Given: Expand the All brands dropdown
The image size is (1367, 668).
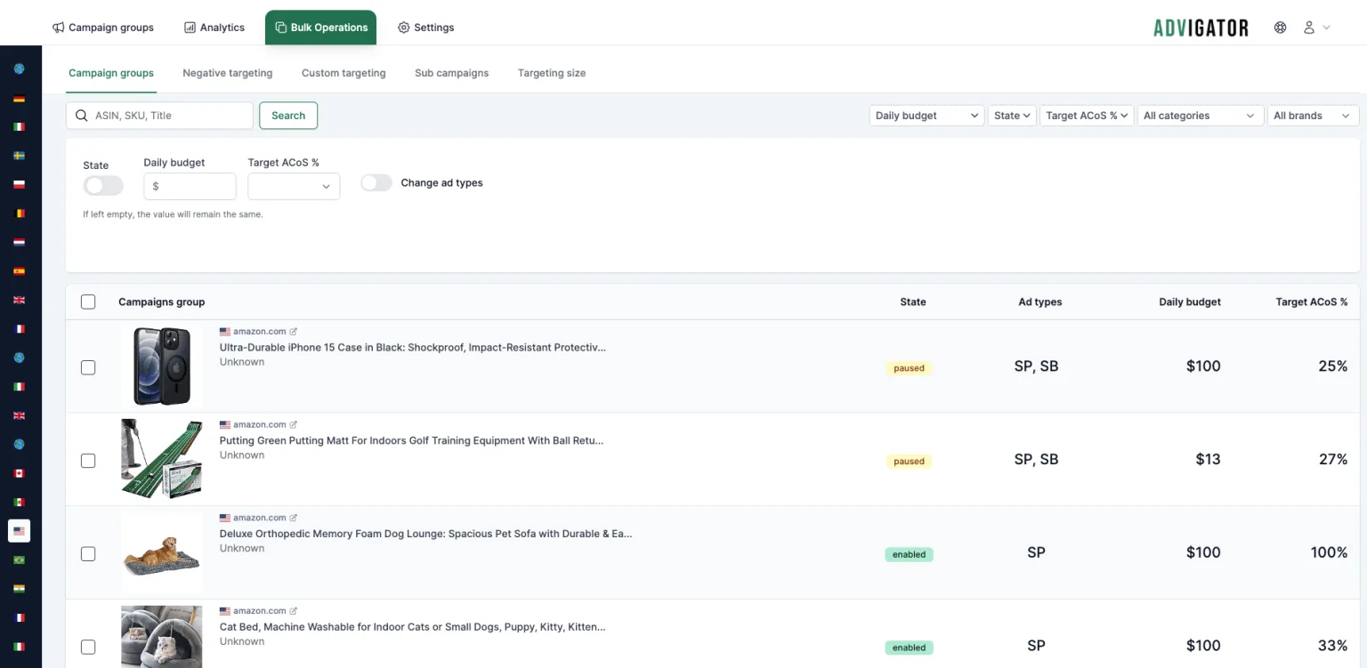Looking at the screenshot, I should [1313, 116].
